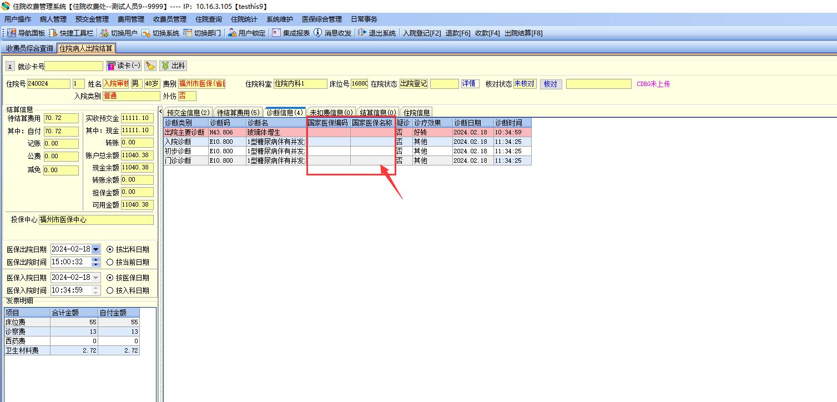Open 集成报表 integrated reports
837x402 pixels.
pyautogui.click(x=291, y=33)
